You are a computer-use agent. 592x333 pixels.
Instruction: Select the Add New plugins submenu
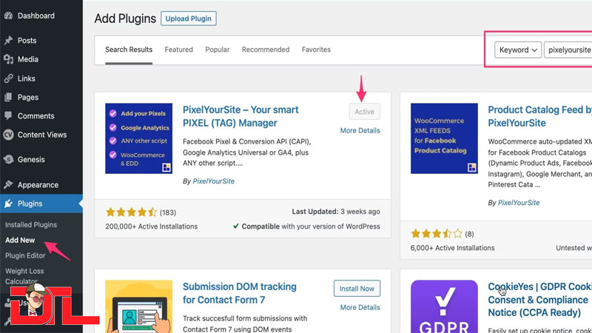pyautogui.click(x=20, y=240)
